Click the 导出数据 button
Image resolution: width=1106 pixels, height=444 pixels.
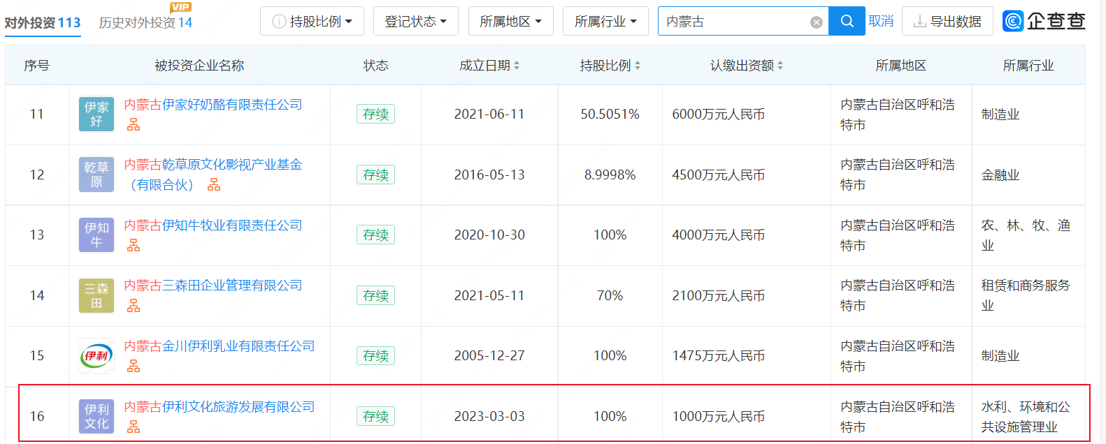pos(947,22)
